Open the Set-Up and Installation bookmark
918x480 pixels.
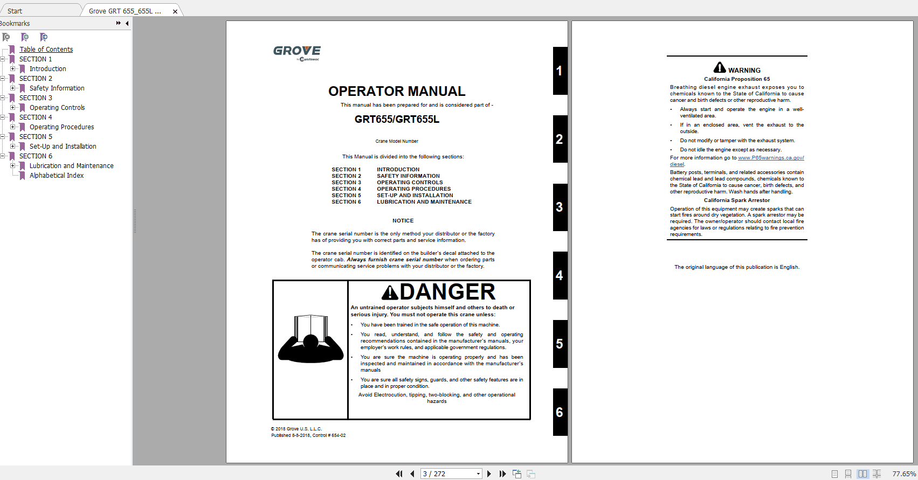point(63,147)
